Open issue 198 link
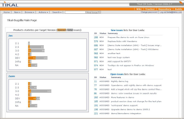Viewport: 184px width, 119px height. [x=96, y=109]
